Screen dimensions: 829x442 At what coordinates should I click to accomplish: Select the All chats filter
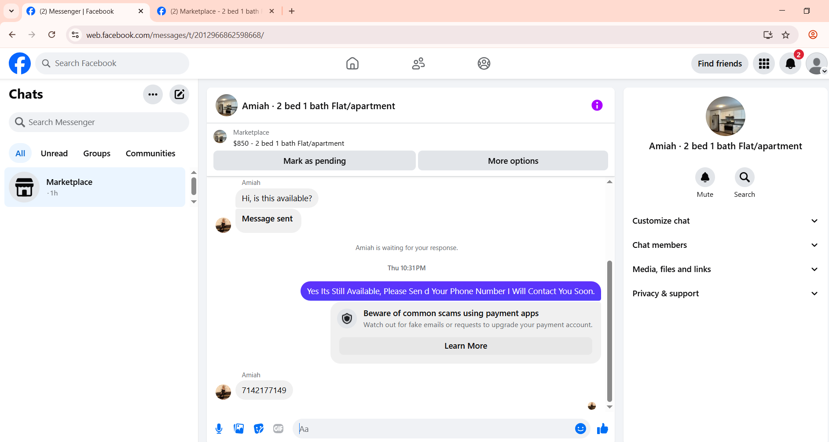tap(20, 154)
